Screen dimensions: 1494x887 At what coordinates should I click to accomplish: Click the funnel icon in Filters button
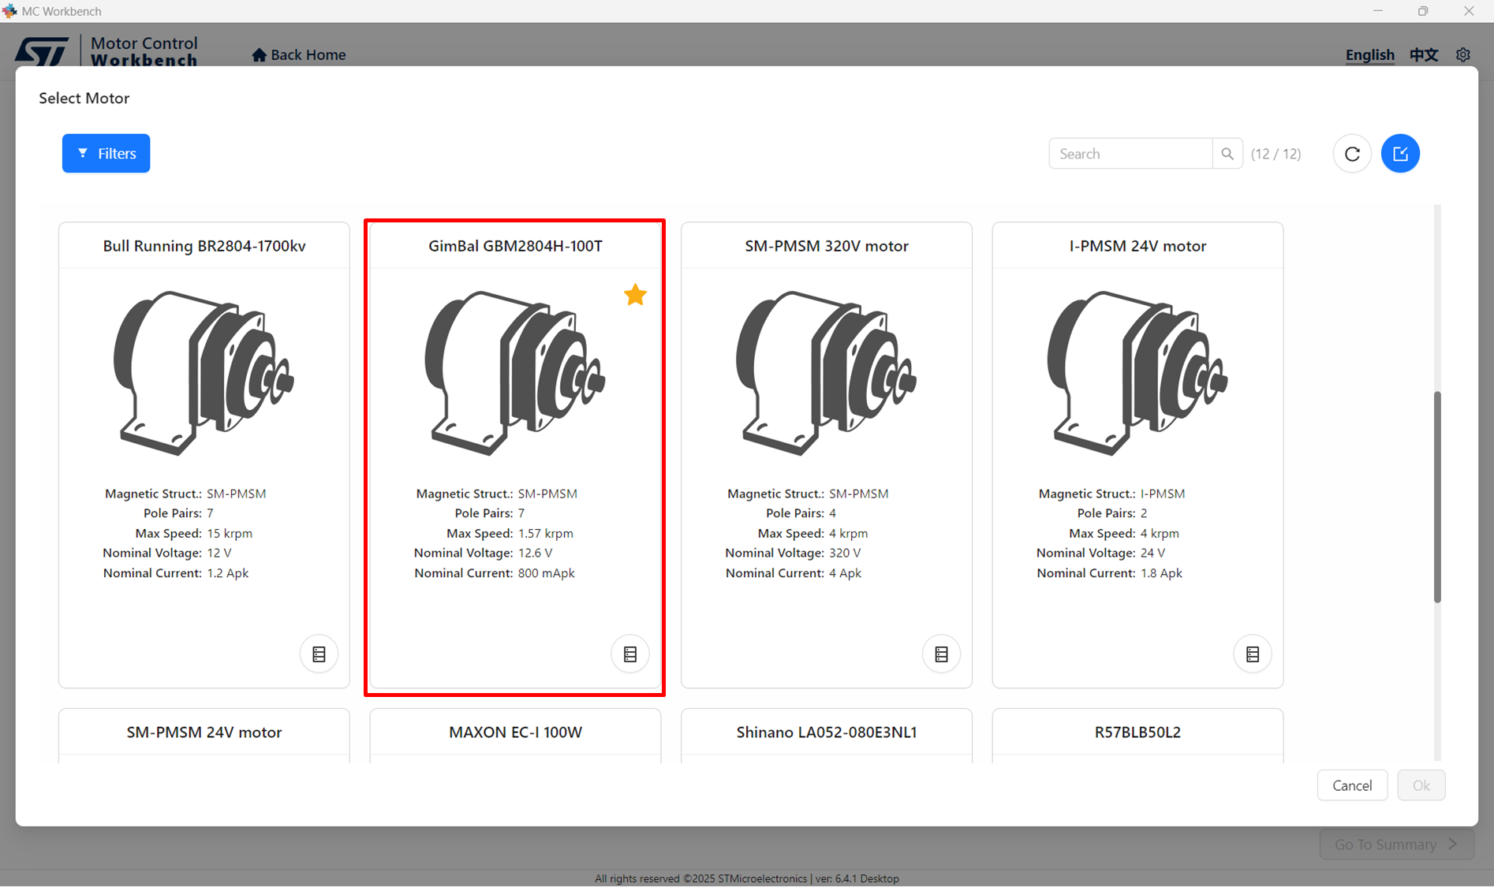pos(83,153)
